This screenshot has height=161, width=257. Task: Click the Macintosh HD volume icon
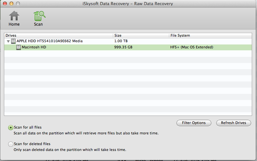point(19,47)
